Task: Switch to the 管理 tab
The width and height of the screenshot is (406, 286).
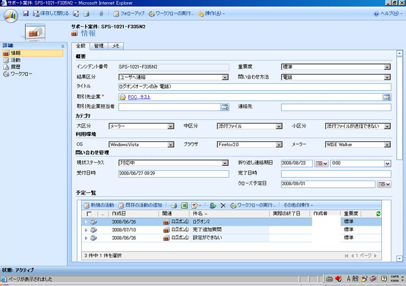Action: click(x=98, y=46)
